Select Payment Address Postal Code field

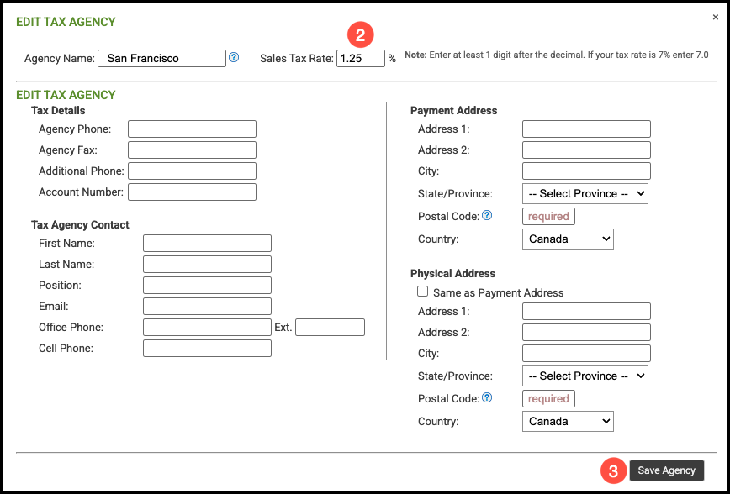pyautogui.click(x=549, y=216)
